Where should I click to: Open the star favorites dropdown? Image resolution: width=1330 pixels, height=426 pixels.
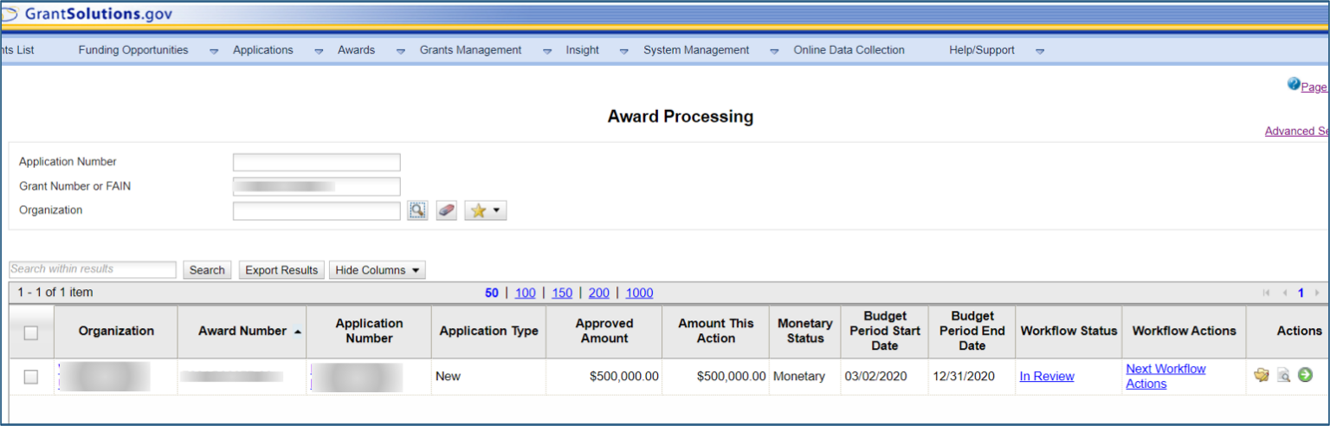[485, 210]
